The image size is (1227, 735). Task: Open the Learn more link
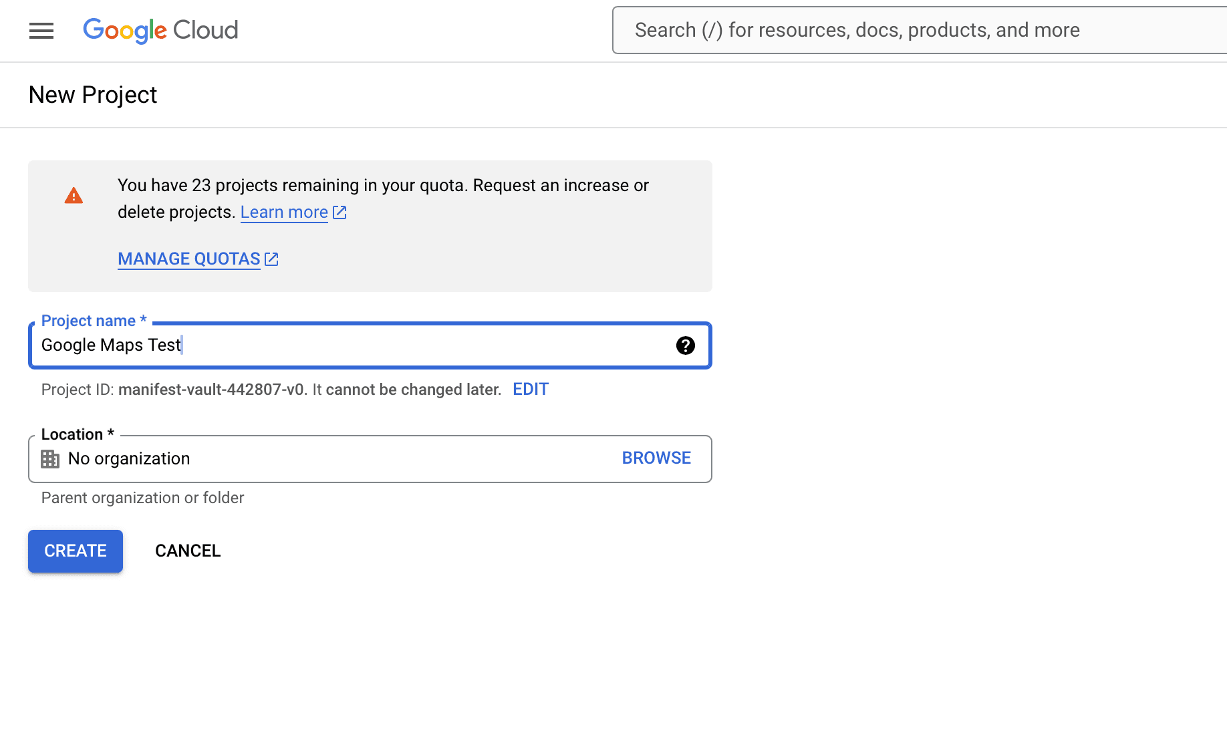point(284,212)
